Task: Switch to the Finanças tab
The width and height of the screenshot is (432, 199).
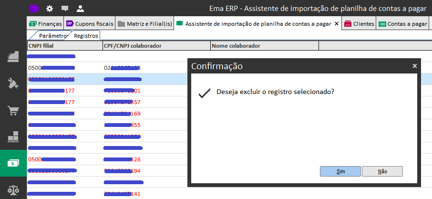Action: click(x=46, y=24)
